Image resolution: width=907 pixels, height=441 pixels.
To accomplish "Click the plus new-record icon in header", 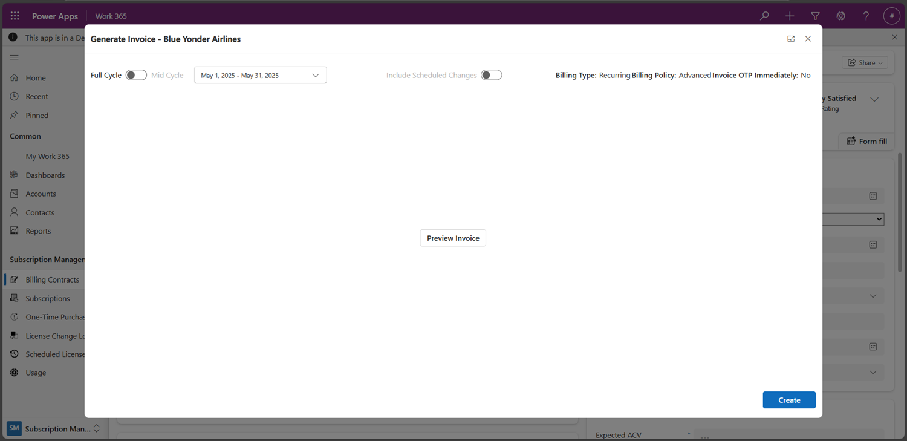I will [x=790, y=16].
